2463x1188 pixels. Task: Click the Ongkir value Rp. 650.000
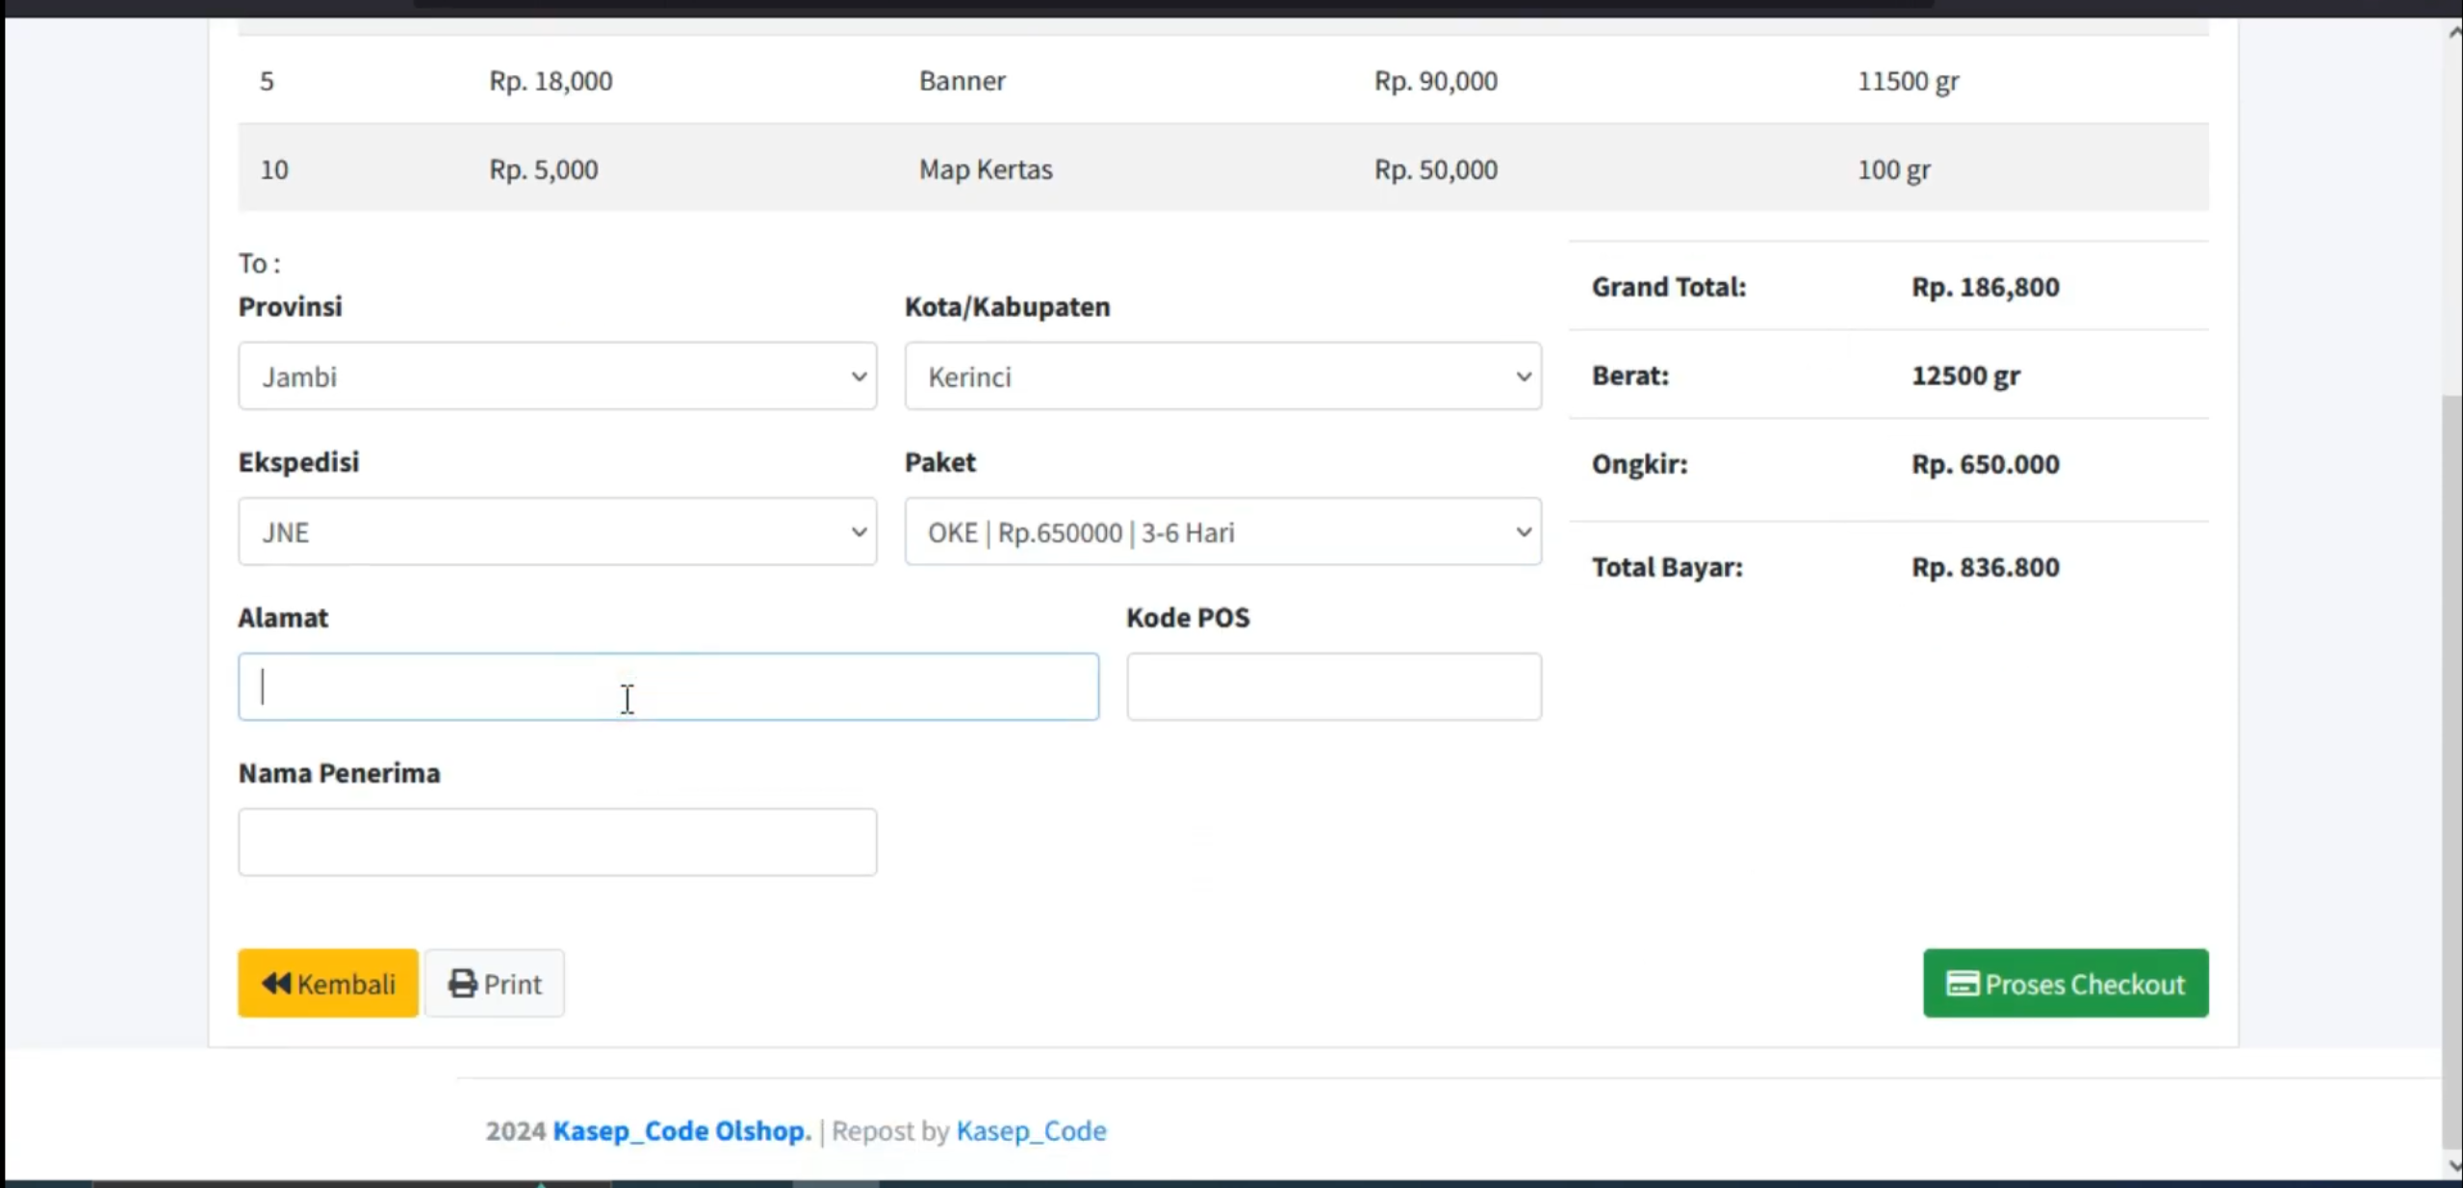1986,463
